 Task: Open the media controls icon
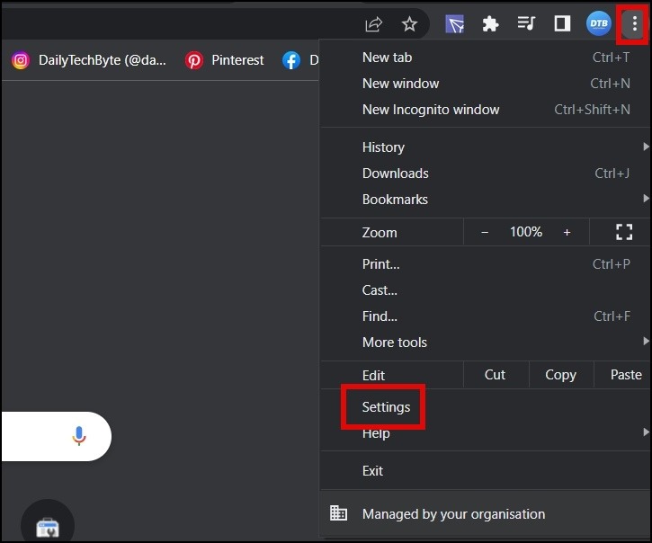[x=526, y=23]
